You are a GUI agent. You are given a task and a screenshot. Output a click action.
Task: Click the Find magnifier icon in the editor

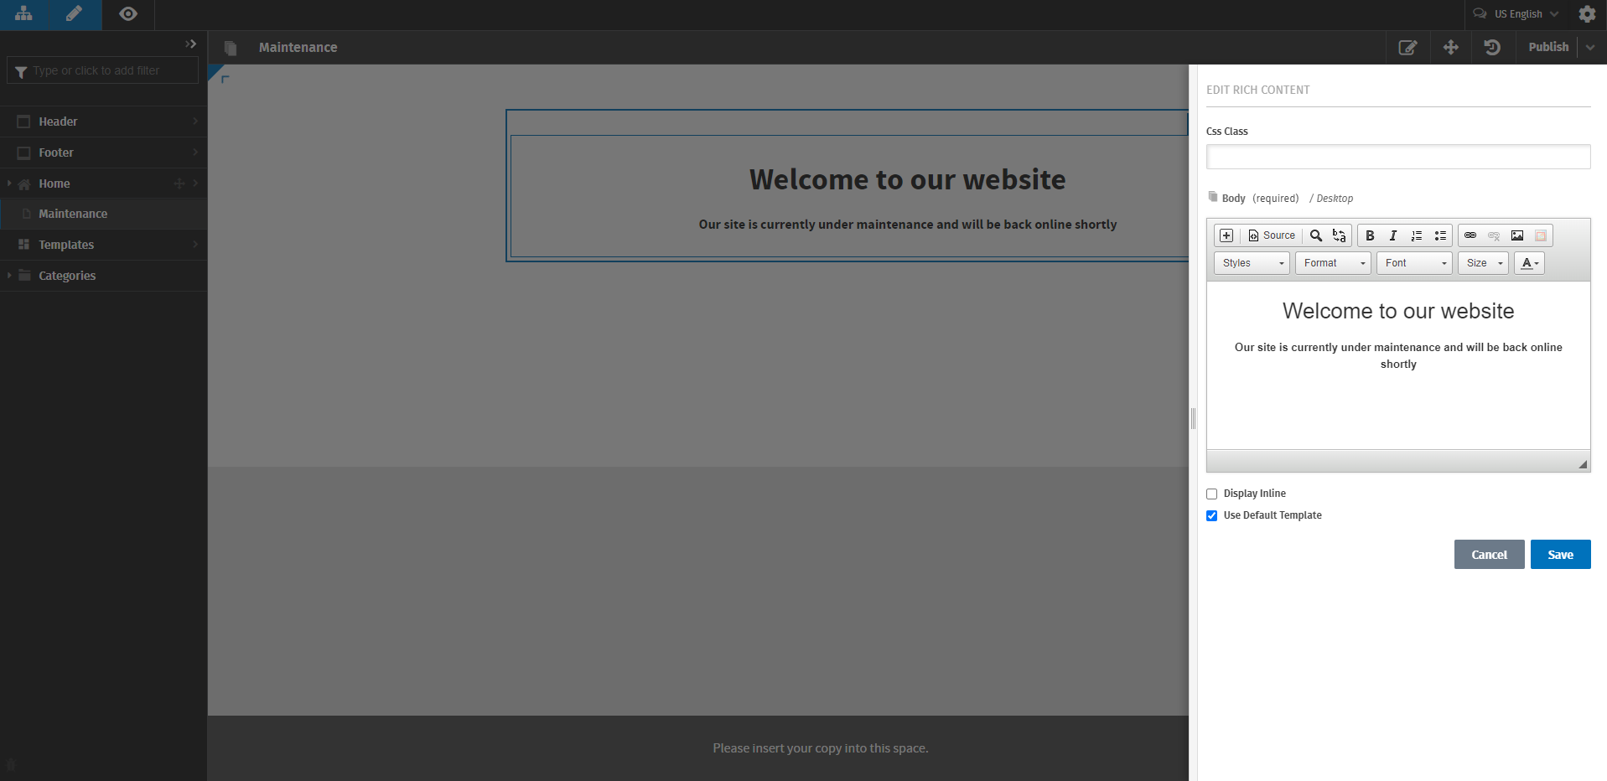pyautogui.click(x=1315, y=235)
